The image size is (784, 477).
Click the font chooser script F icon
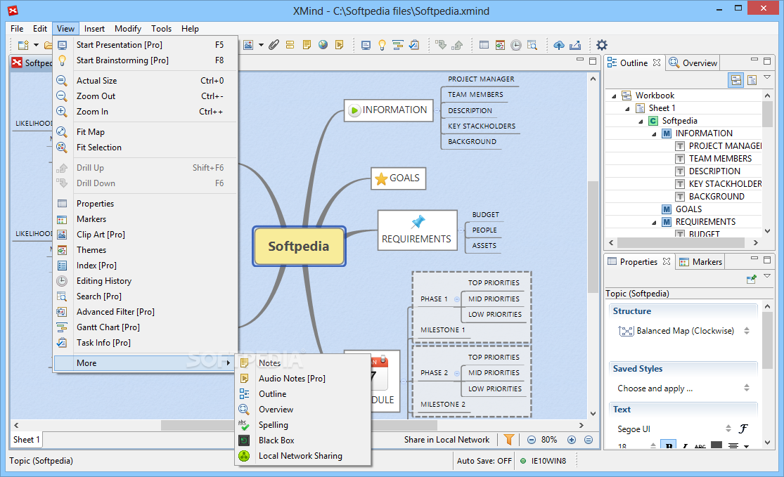point(743,429)
